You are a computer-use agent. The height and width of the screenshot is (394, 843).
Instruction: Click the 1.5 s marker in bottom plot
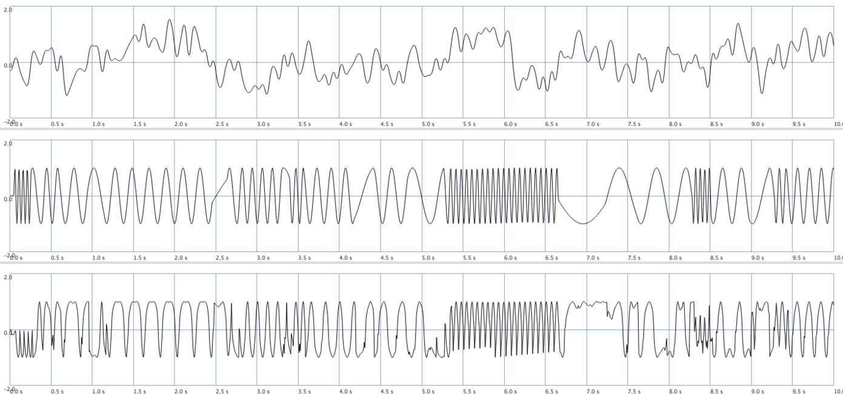(139, 392)
